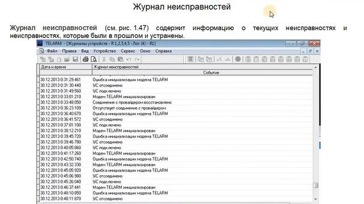This screenshot has width=364, height=204.
Task: Open Print Preview from the toolbar
Action: (94, 59)
